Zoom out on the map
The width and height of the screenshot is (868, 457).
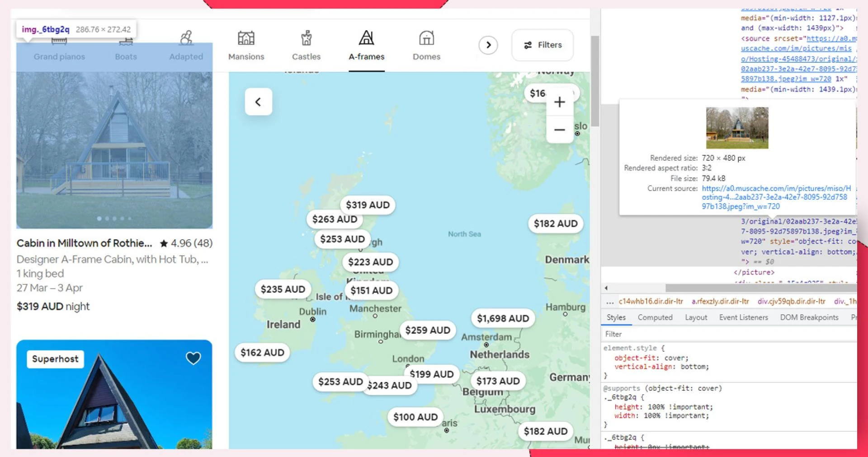point(560,130)
